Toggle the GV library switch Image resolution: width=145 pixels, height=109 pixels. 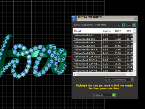pyautogui.click(x=121, y=25)
